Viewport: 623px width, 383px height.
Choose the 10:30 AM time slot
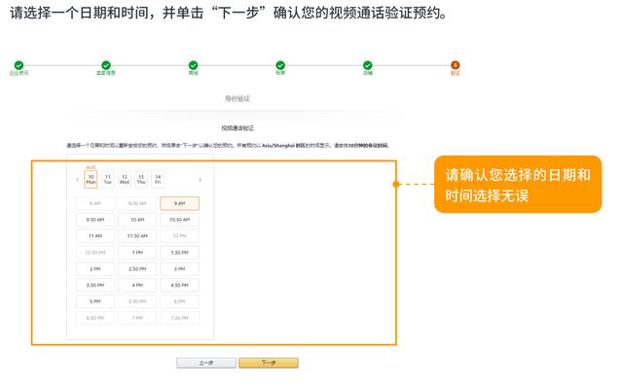pos(179,220)
